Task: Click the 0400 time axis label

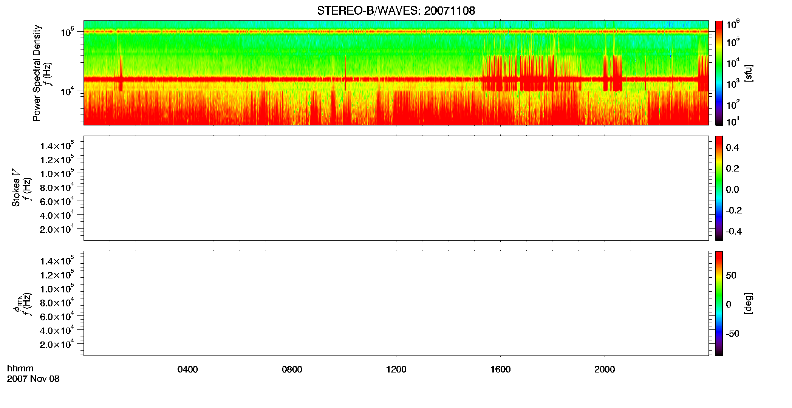Action: (x=188, y=369)
